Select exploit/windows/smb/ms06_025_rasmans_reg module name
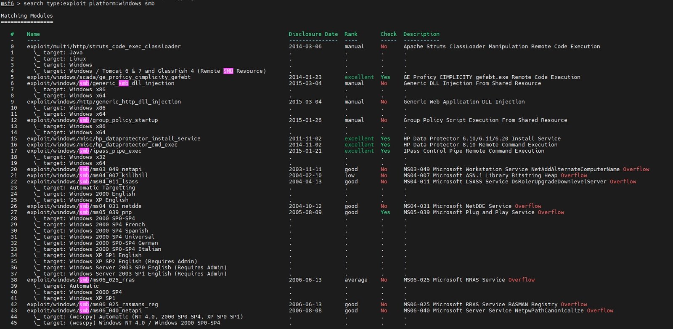Screen dimensions: 673x329 (93, 305)
